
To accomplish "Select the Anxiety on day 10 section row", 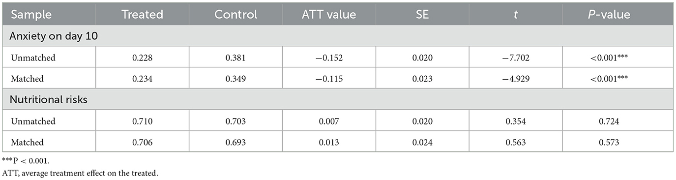I will tap(338, 36).
